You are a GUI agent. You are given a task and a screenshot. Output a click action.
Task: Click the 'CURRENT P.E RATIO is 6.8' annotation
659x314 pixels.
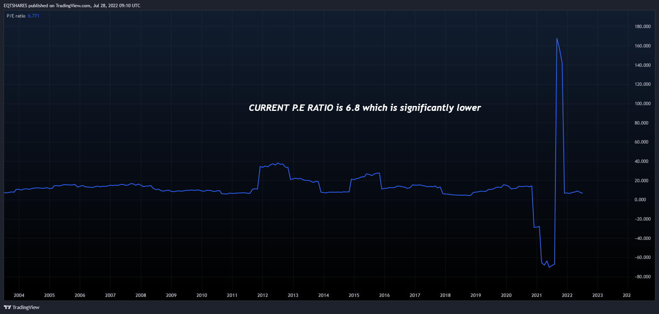coord(365,108)
